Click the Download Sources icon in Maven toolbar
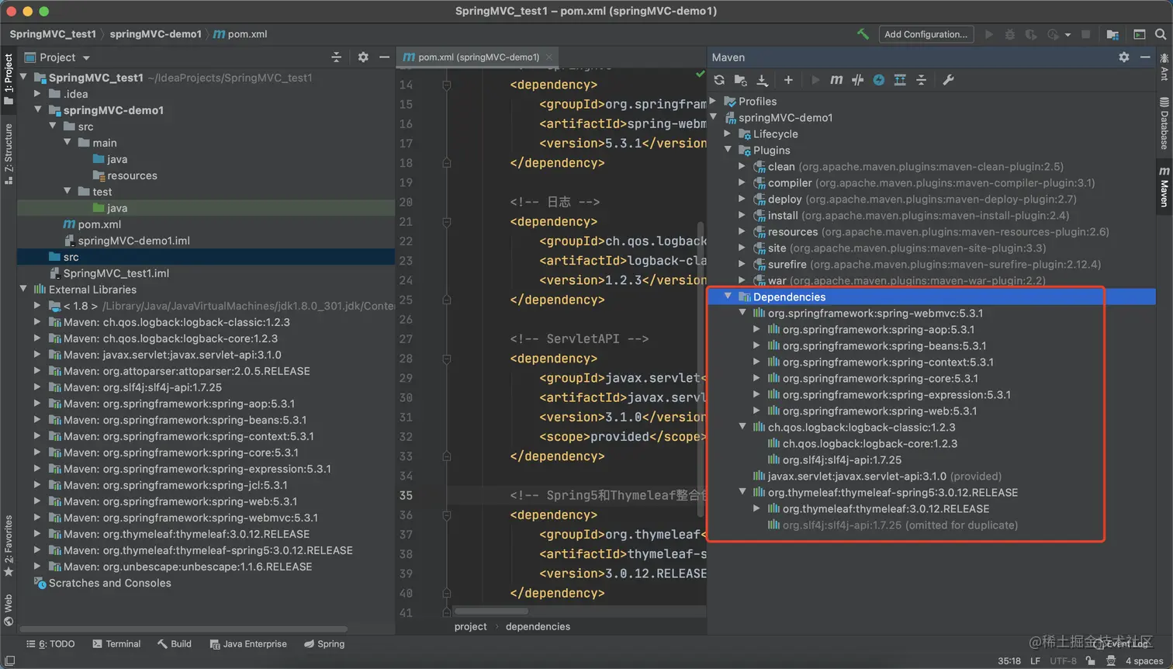This screenshot has height=669, width=1173. click(762, 80)
